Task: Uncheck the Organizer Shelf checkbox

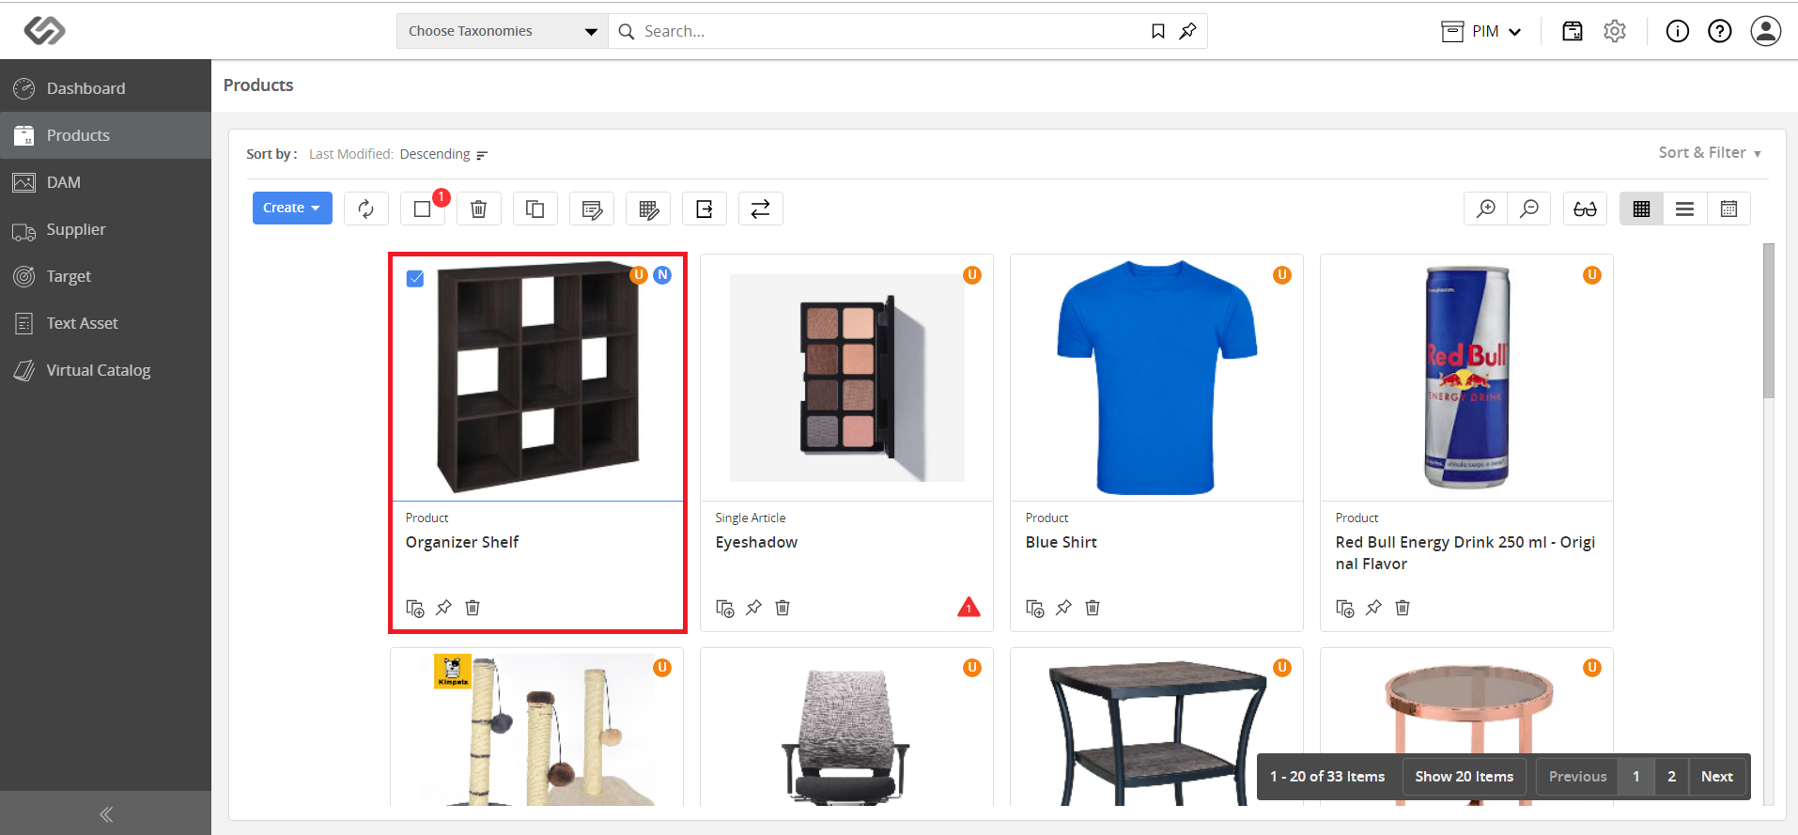Action: [x=415, y=278]
